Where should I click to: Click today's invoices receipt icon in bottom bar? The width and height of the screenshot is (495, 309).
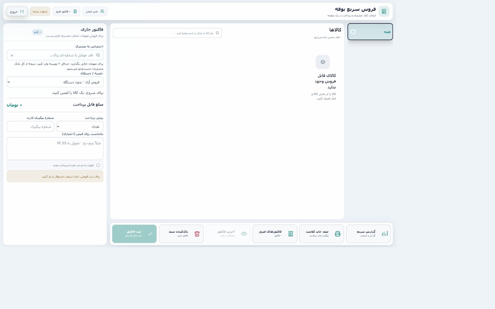coord(291,234)
